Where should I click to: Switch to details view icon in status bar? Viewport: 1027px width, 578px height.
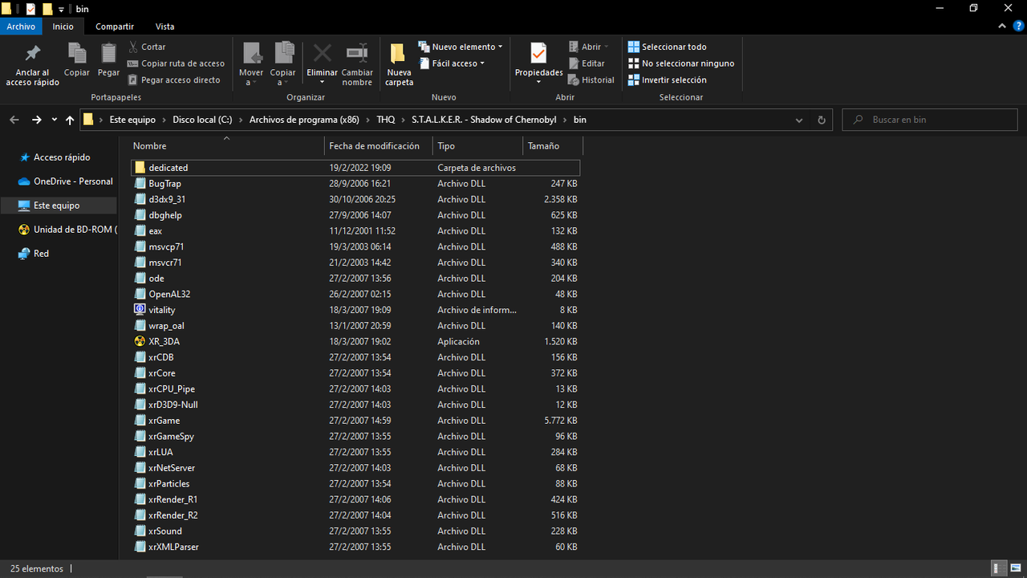pos(997,568)
